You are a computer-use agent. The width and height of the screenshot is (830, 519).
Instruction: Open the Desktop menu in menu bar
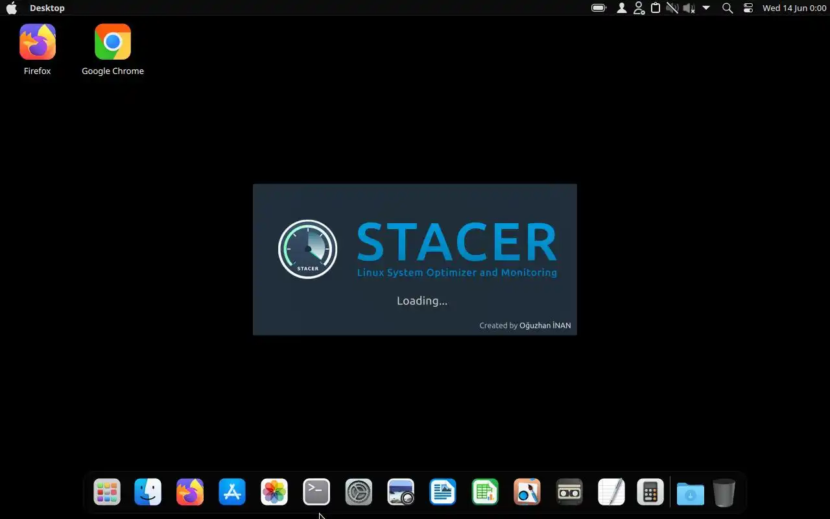pos(47,8)
